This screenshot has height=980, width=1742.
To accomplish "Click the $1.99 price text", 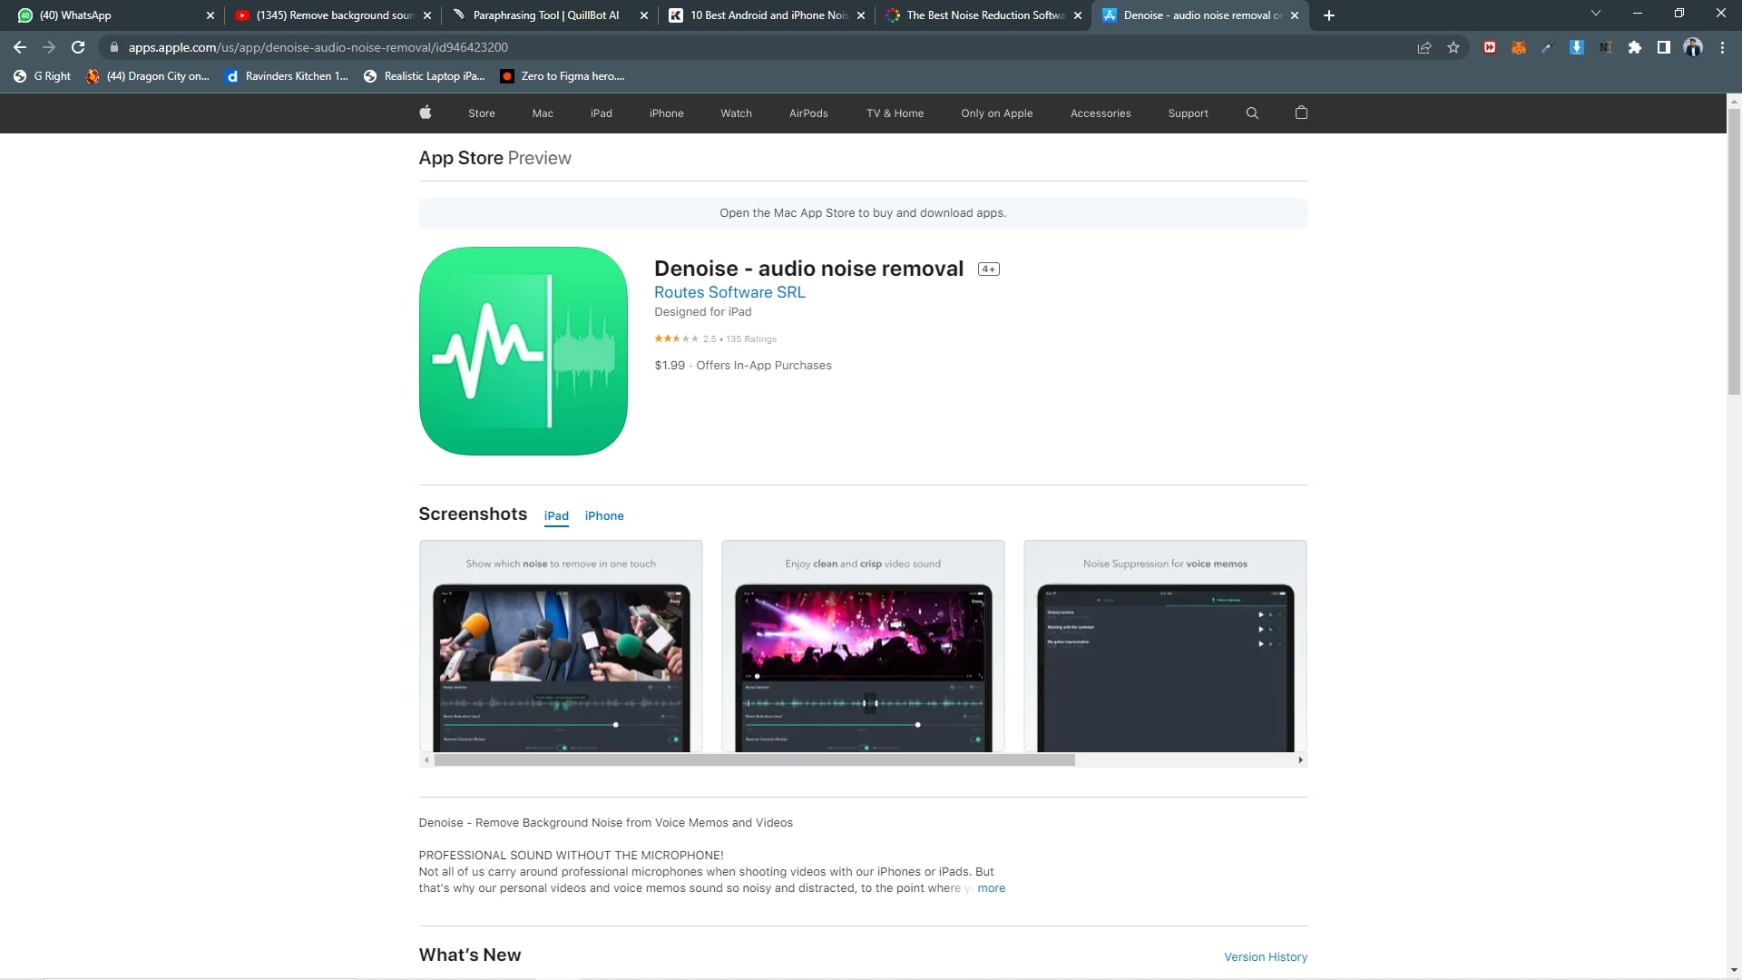I will 670,366.
